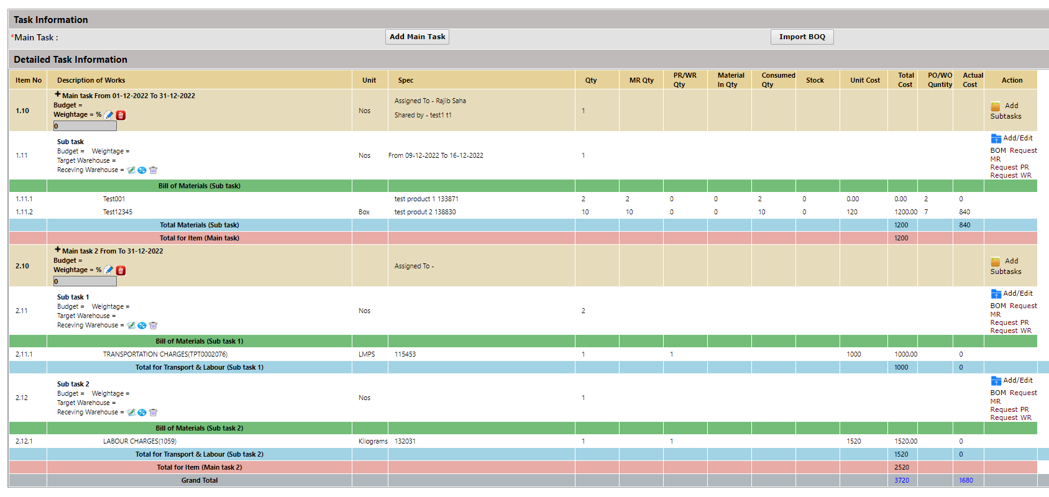Click Request WR link for Sub task 2 row 2.12

click(x=1011, y=417)
